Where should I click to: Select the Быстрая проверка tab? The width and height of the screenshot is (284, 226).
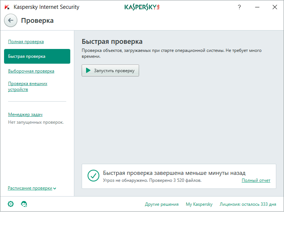(37, 56)
